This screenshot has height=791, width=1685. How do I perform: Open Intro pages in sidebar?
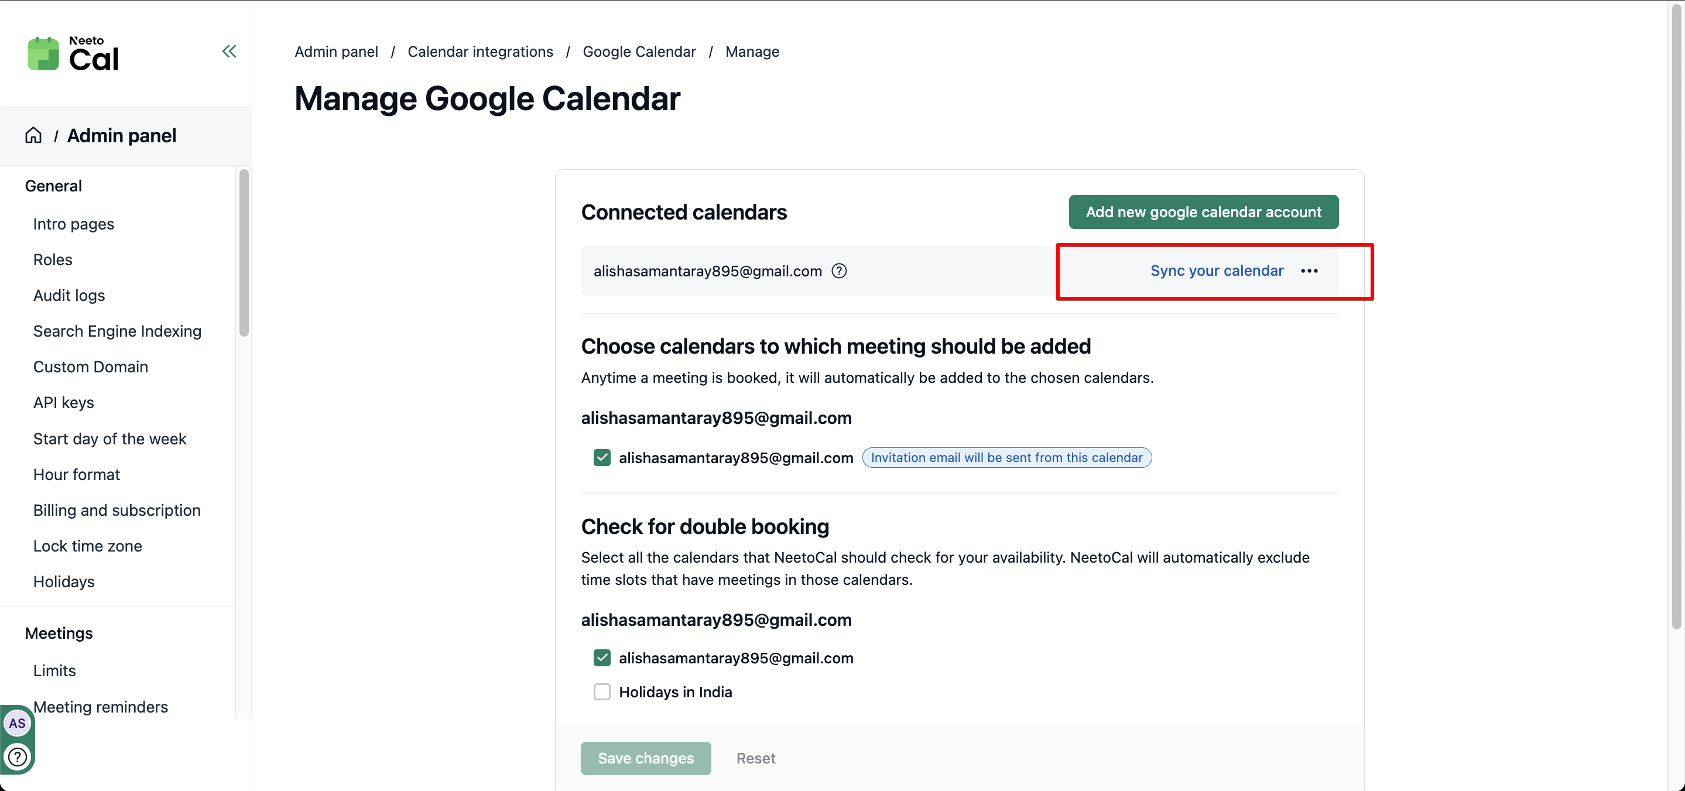coord(73,224)
